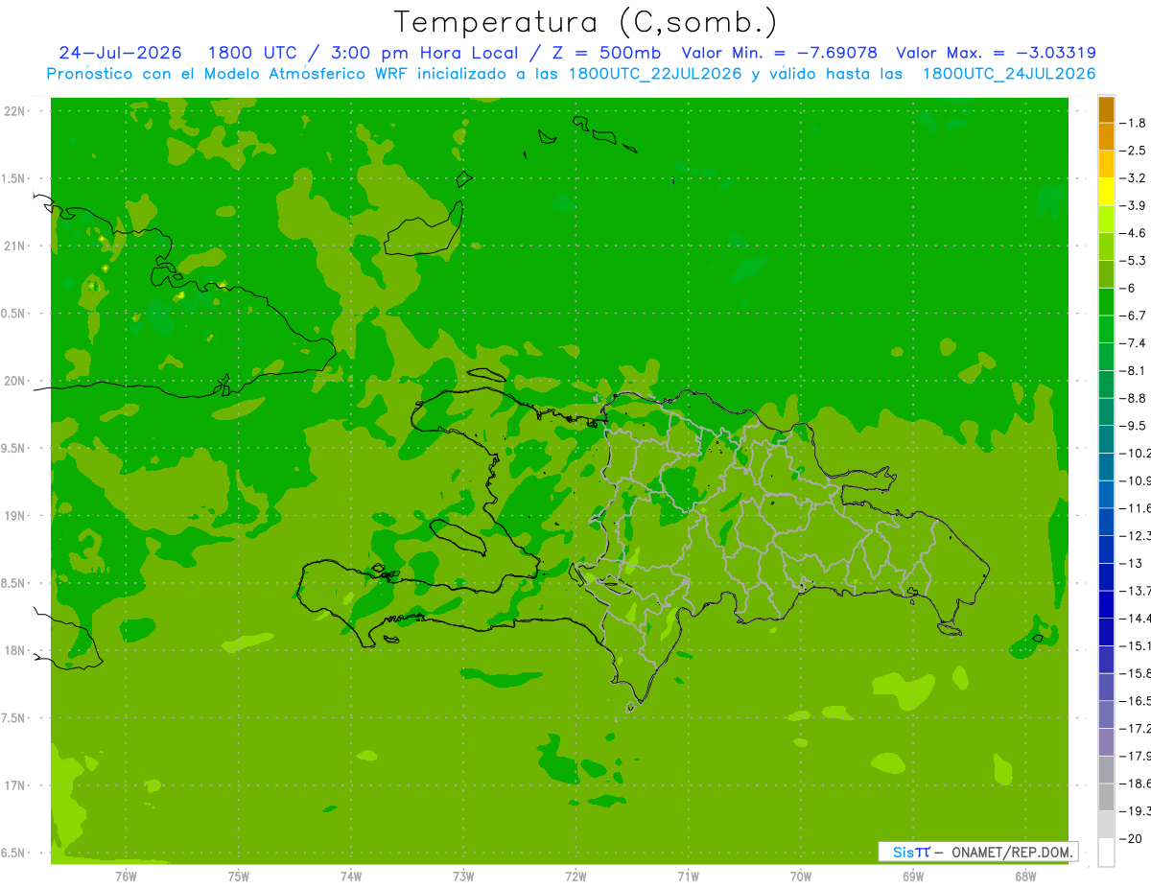Click the "-9.5" colorbar label
Image resolution: width=1151 pixels, height=889 pixels.
pos(1134,426)
